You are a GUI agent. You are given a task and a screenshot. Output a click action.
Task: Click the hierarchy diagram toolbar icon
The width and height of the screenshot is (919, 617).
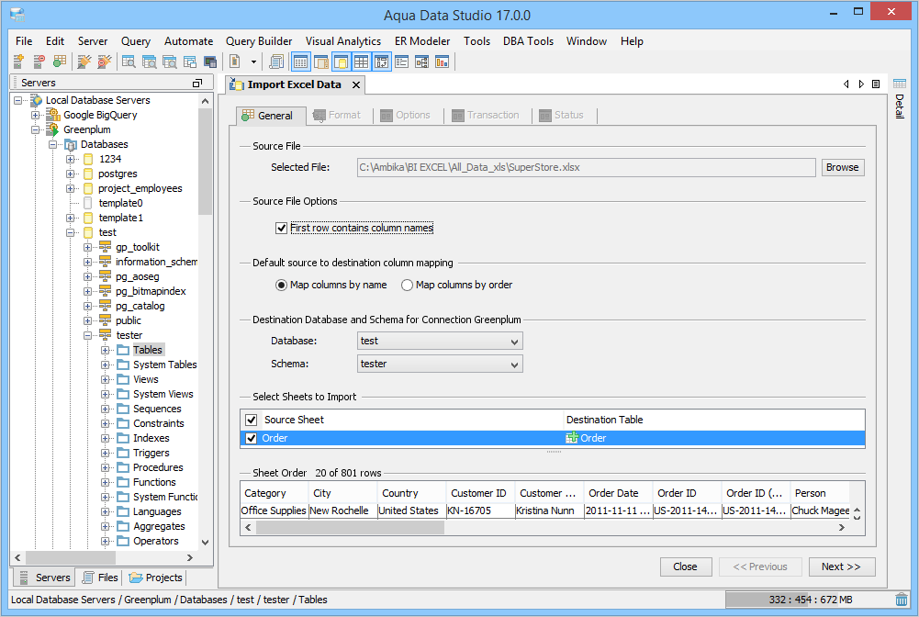(421, 62)
